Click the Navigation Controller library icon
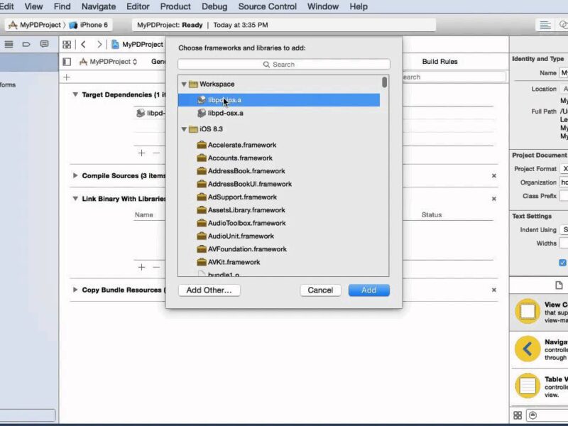Image resolution: width=568 pixels, height=426 pixels. coord(528,349)
